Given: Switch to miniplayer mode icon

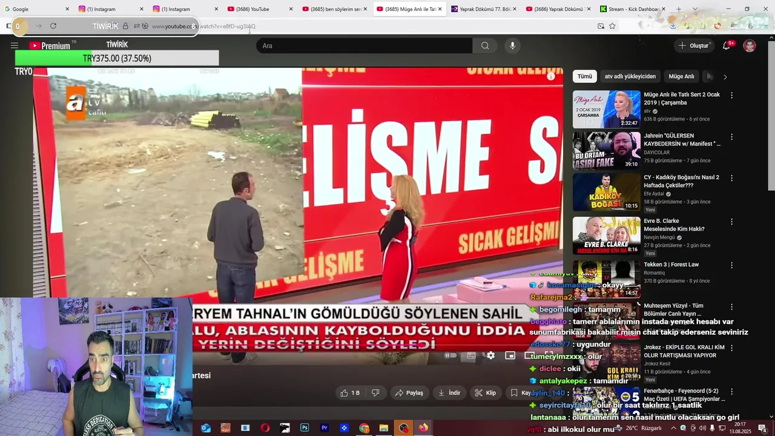Looking at the screenshot, I should point(510,355).
